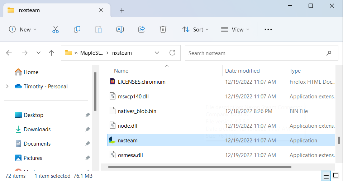Viewport: 343px width, 181px height.
Task: Click the nxsteam breadcrumb segment
Action: (122, 53)
